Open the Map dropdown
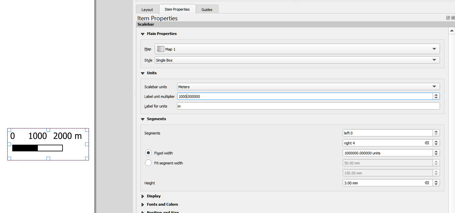455x213 pixels. coord(434,49)
